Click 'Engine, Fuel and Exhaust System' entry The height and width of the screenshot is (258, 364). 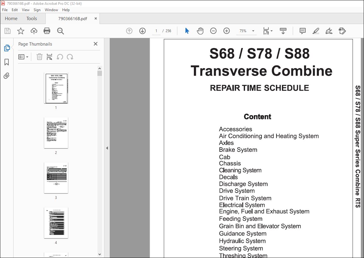(264, 211)
